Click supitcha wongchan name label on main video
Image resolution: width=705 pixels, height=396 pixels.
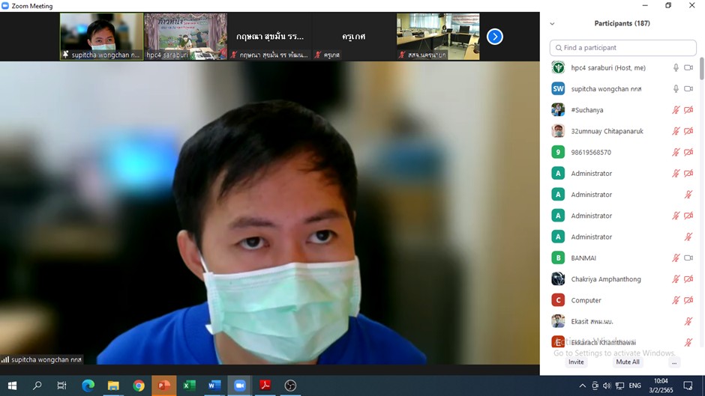(46, 359)
